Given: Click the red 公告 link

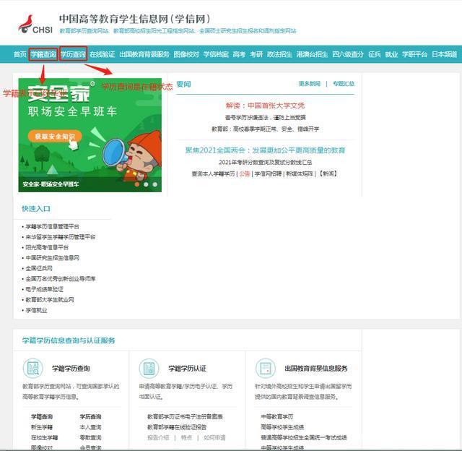Looking at the screenshot, I should click(x=245, y=173).
